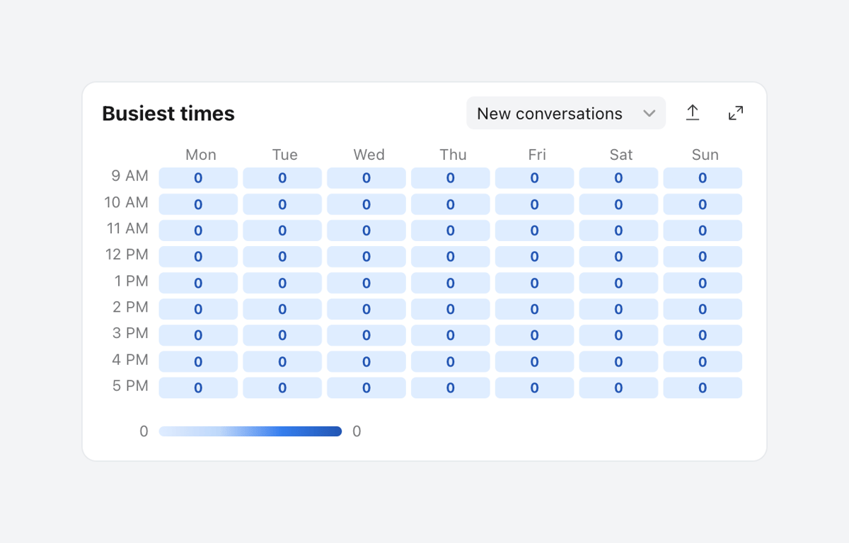Click the Mon column header
The width and height of the screenshot is (849, 543).
coord(201,154)
